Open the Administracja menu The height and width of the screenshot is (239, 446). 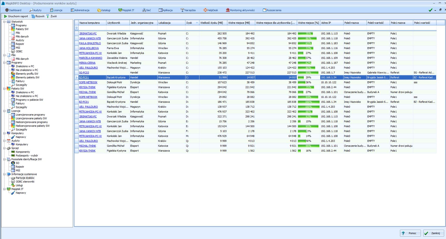(x=80, y=10)
